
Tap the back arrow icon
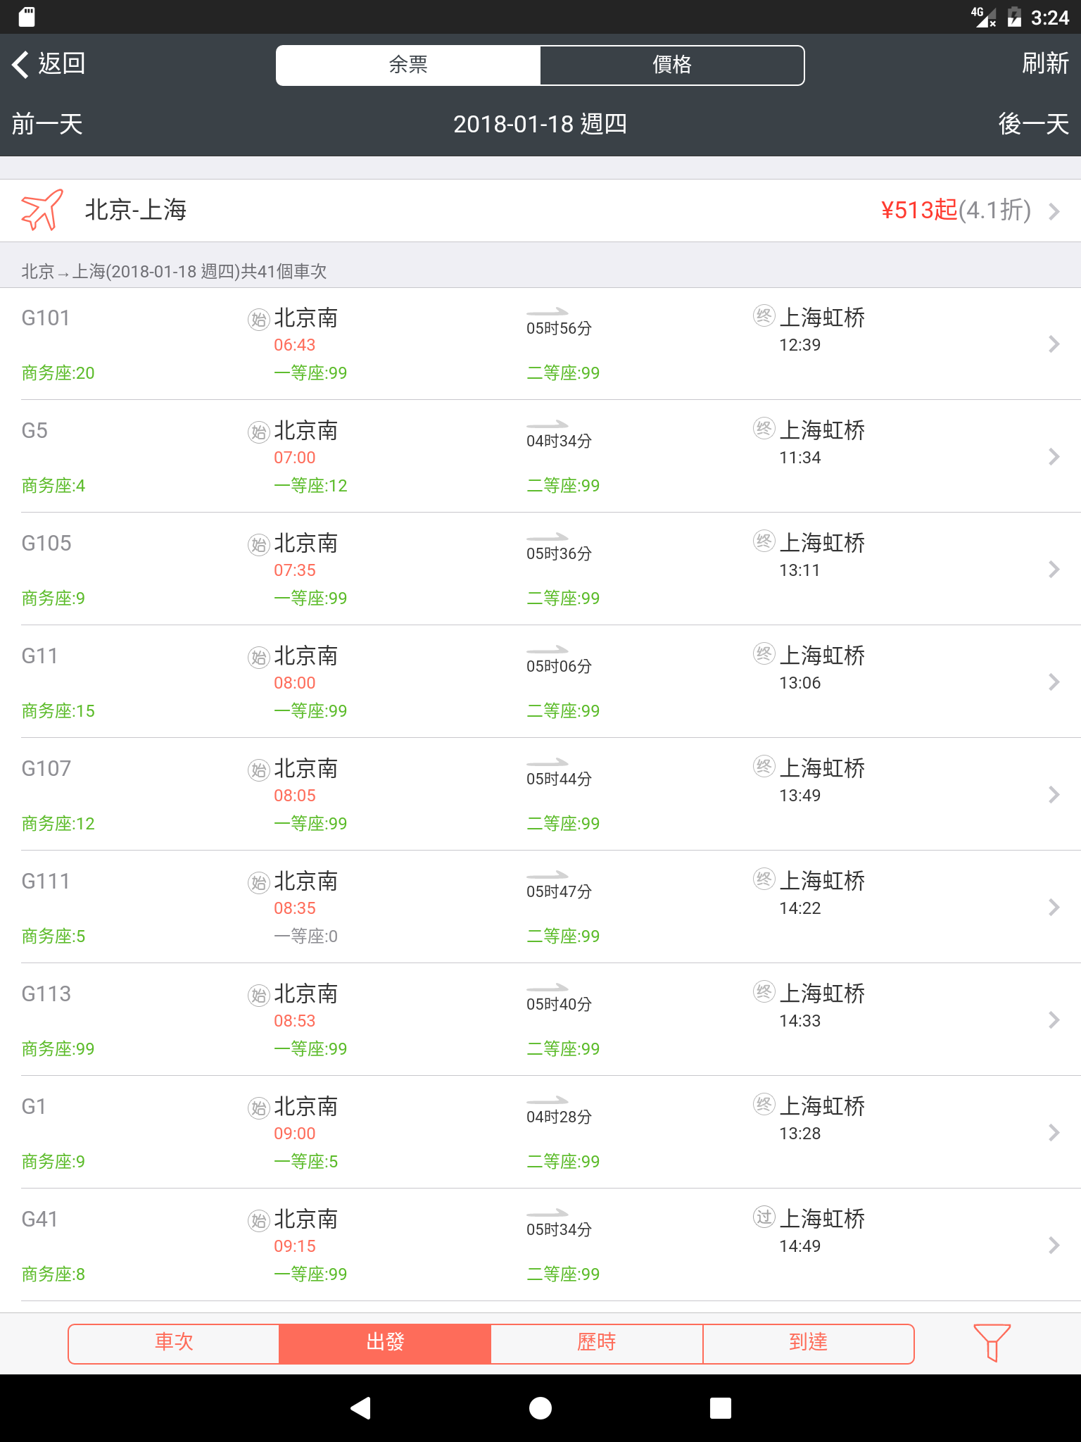click(x=20, y=64)
